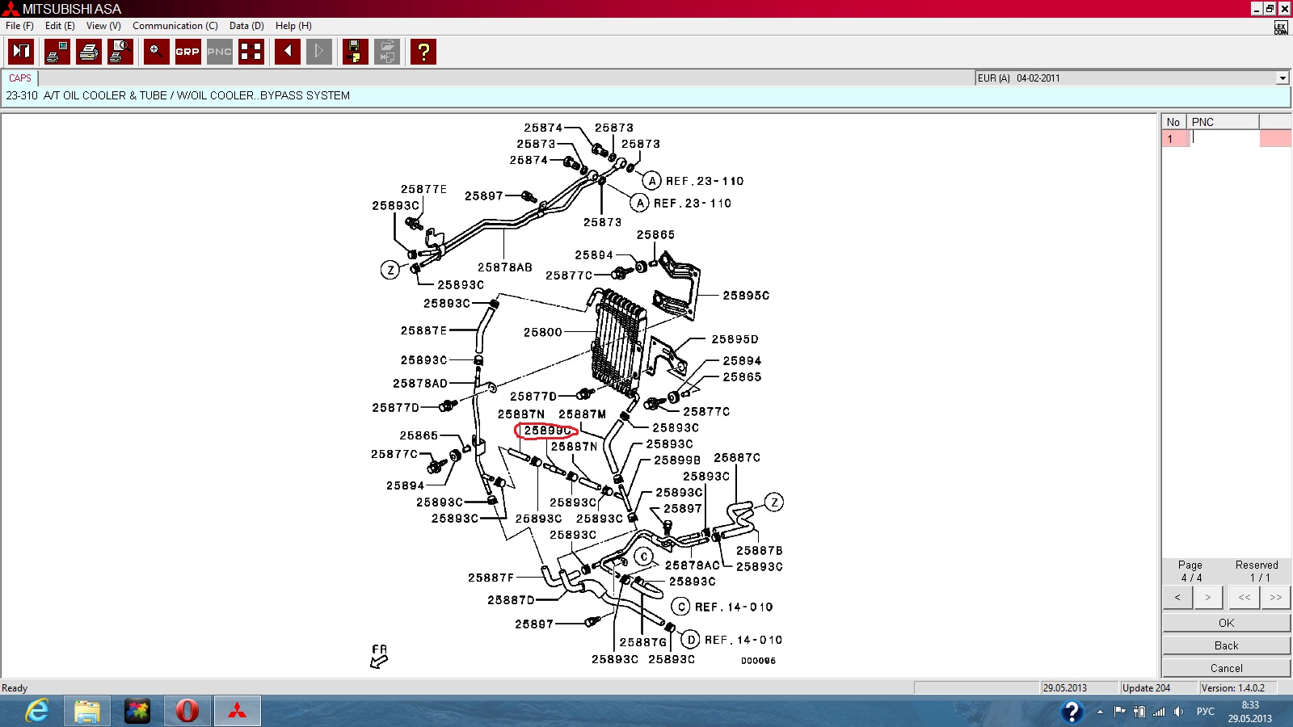This screenshot has height=727, width=1293.
Task: Click 'Version: 1.4.0.2' in status bar
Action: (x=1233, y=688)
